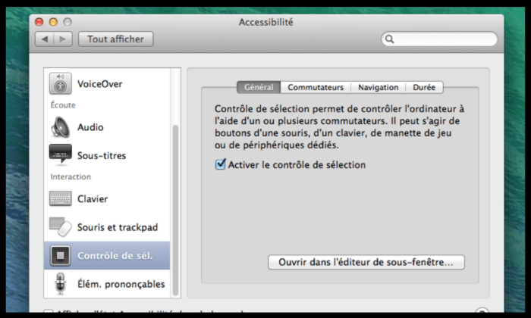Viewport: 531px width, 318px height.
Task: Show the Durée tab
Action: click(424, 87)
